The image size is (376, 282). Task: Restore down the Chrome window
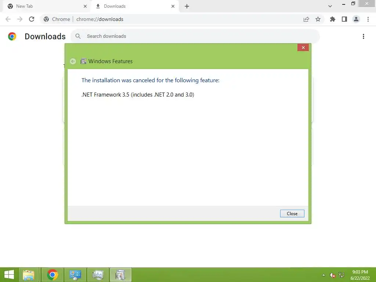point(353,4)
